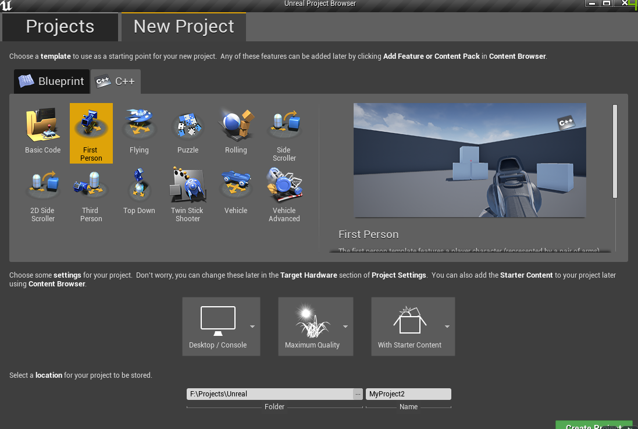
Task: Click the Create Project button
Action: (594, 424)
